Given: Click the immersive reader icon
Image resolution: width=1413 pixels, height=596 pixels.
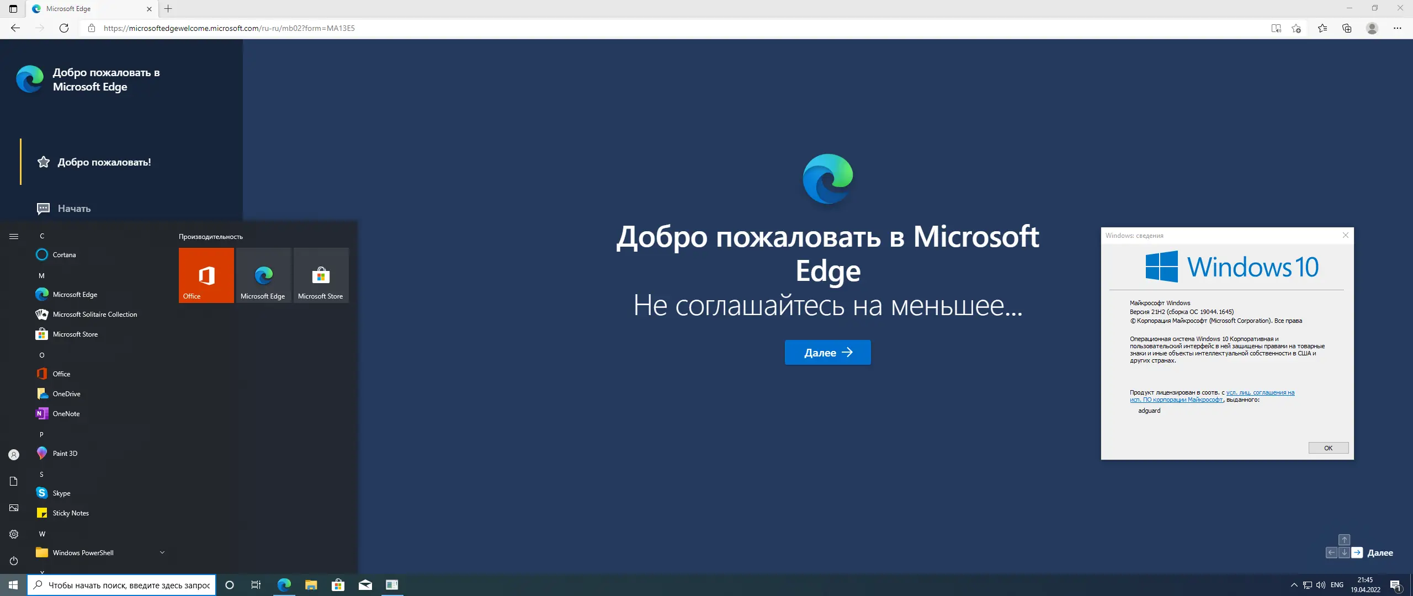Looking at the screenshot, I should [x=1276, y=28].
